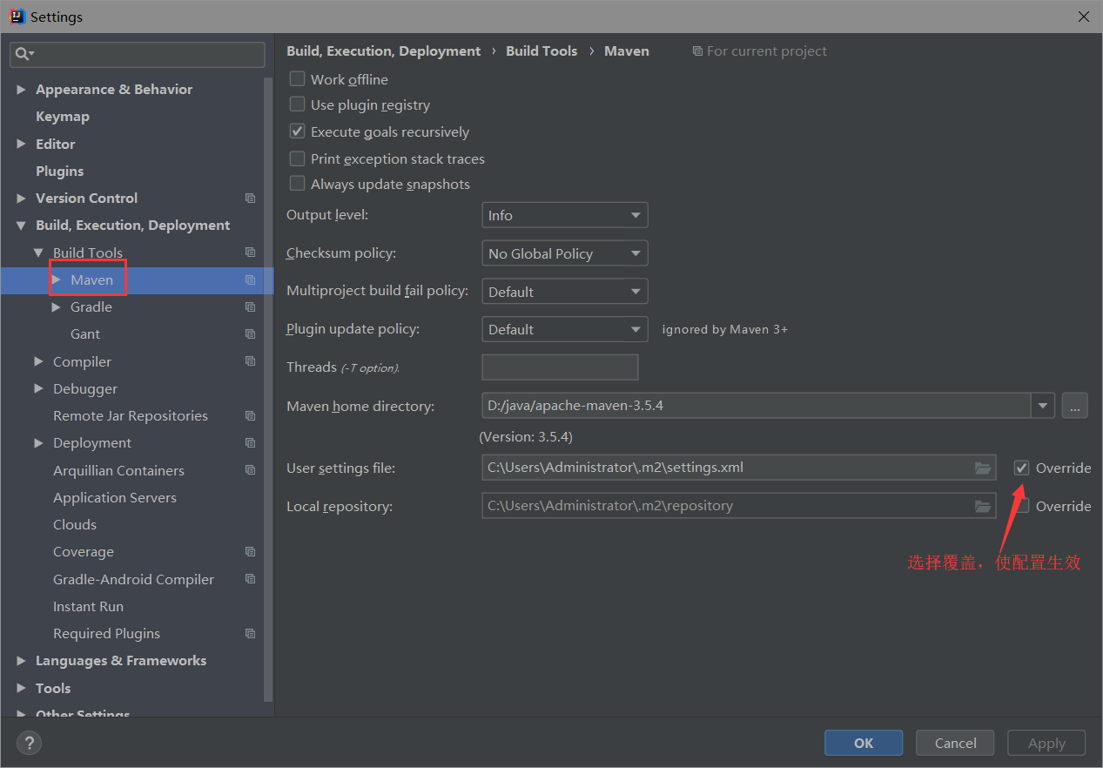Viewport: 1103px width, 768px height.
Task: Click the OK button
Action: click(864, 743)
